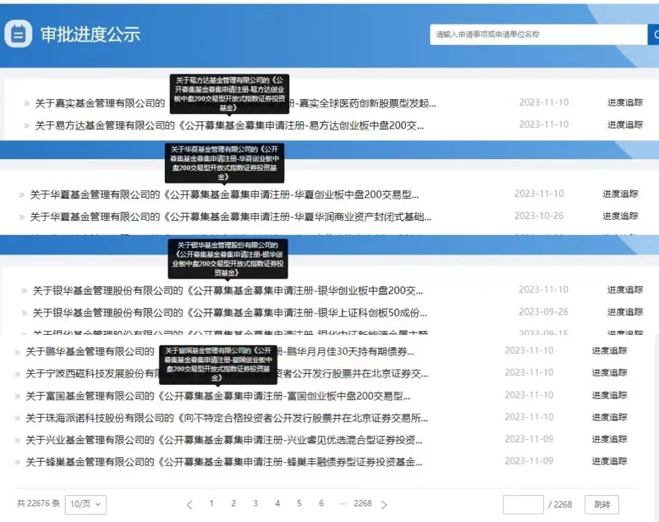Click the page number jump input box
Image resolution: width=659 pixels, height=522 pixels.
(523, 504)
